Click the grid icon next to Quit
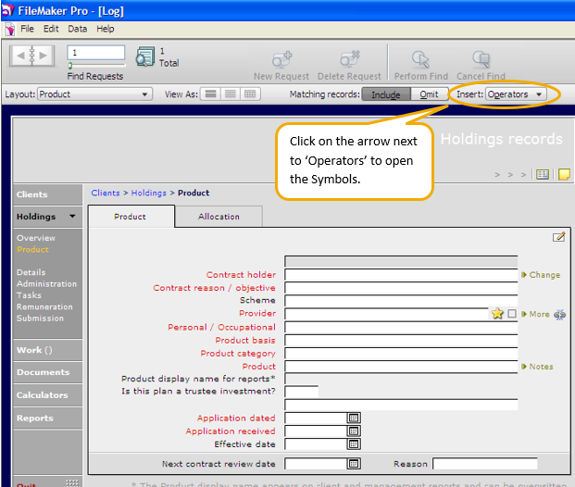The height and width of the screenshot is (487, 575). 72,483
